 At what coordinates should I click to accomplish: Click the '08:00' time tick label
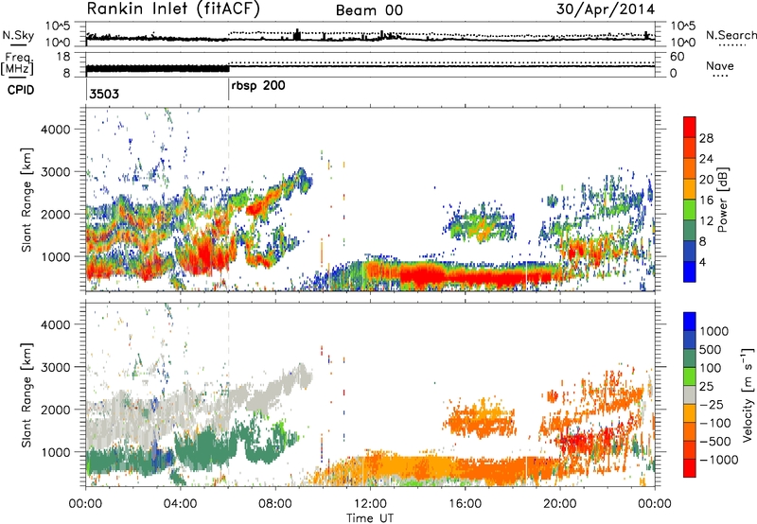click(x=275, y=504)
